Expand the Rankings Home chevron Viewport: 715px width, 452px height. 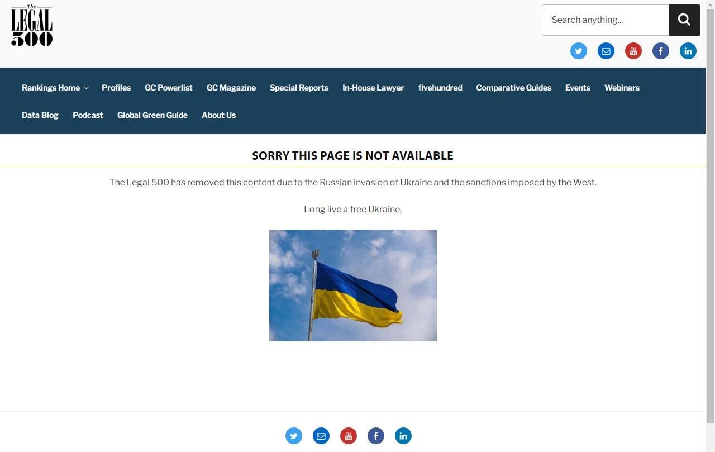[x=86, y=88]
